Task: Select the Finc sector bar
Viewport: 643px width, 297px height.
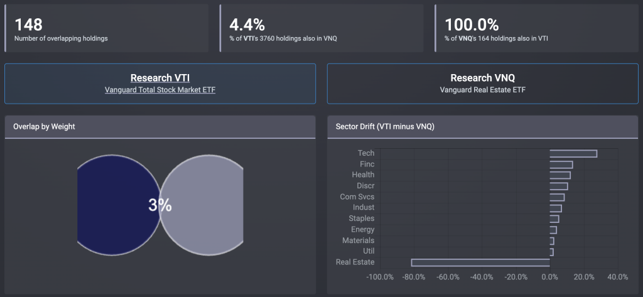Action: click(561, 165)
